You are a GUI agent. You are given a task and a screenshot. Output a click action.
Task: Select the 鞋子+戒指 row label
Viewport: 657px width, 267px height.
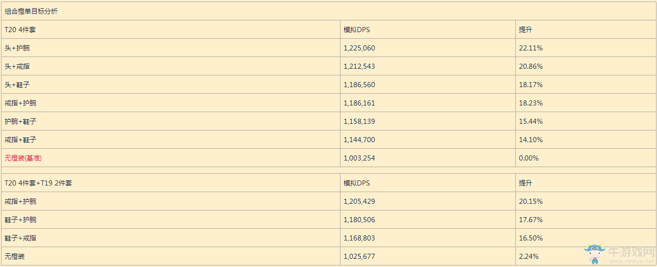click(20, 238)
